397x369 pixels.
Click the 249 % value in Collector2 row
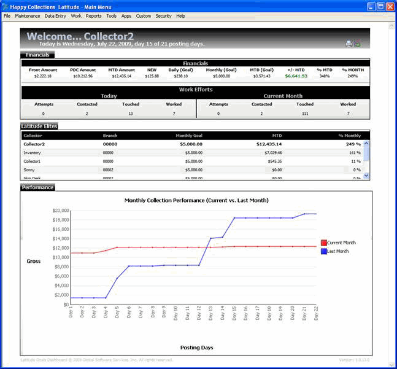pyautogui.click(x=353, y=144)
